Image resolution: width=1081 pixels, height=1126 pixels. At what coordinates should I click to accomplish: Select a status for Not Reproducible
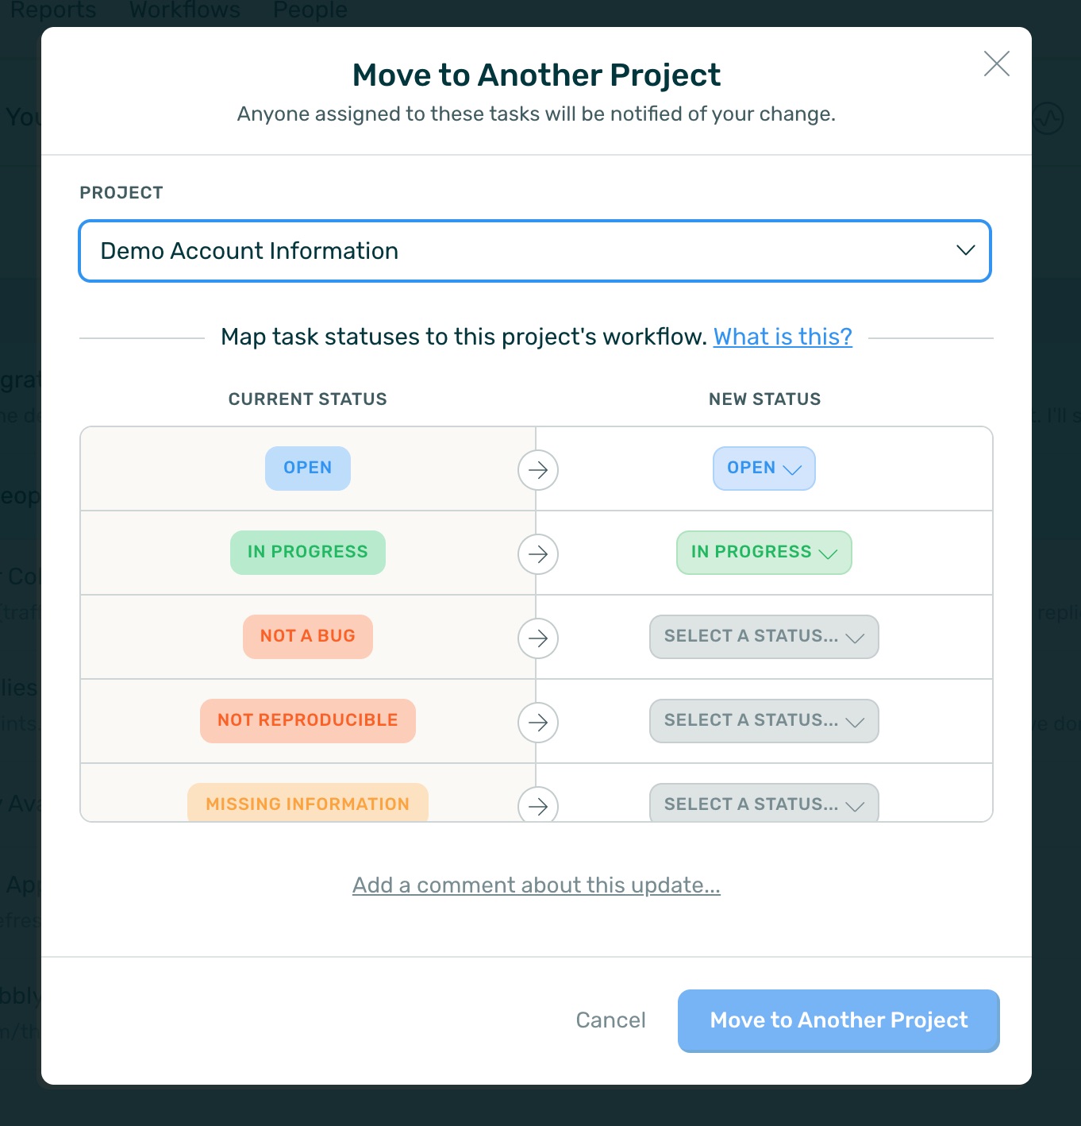click(x=764, y=721)
